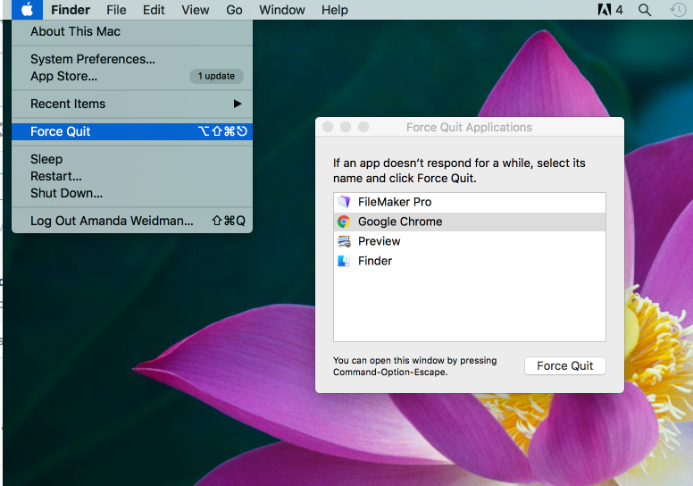This screenshot has width=693, height=486.
Task: Choose Log Out Amanda Weidman
Action: (132, 221)
